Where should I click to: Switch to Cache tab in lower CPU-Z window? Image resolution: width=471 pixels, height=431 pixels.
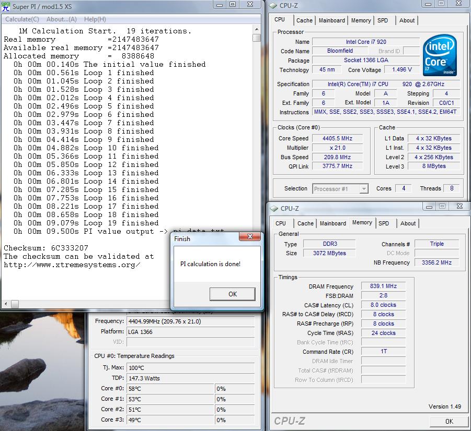pyautogui.click(x=305, y=223)
